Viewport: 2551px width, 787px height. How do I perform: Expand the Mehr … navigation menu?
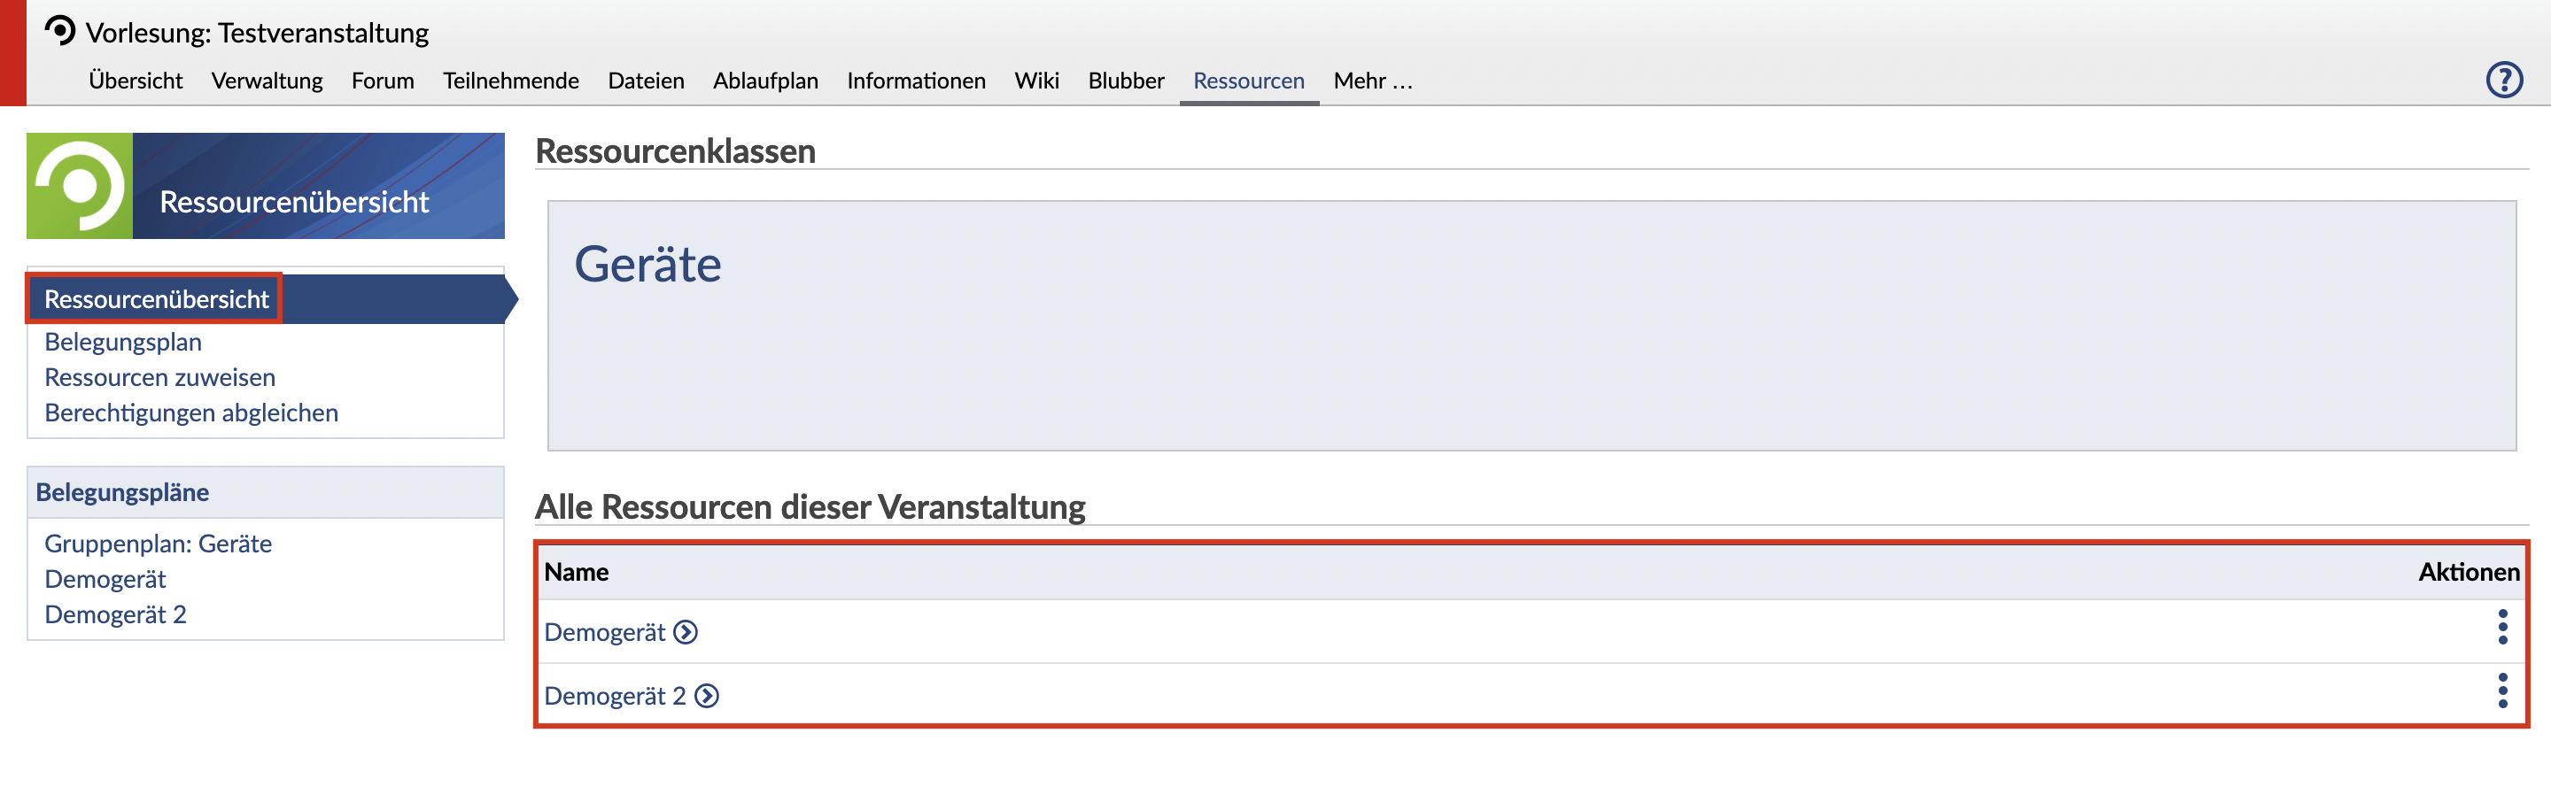(x=1371, y=81)
